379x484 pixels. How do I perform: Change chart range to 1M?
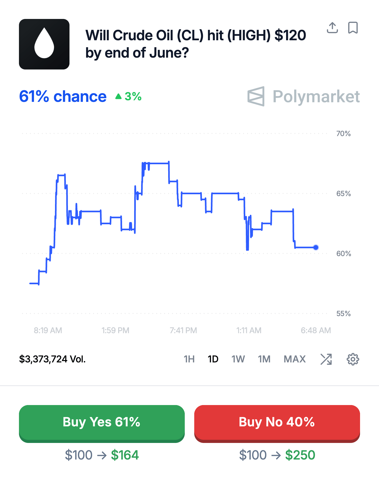point(264,359)
